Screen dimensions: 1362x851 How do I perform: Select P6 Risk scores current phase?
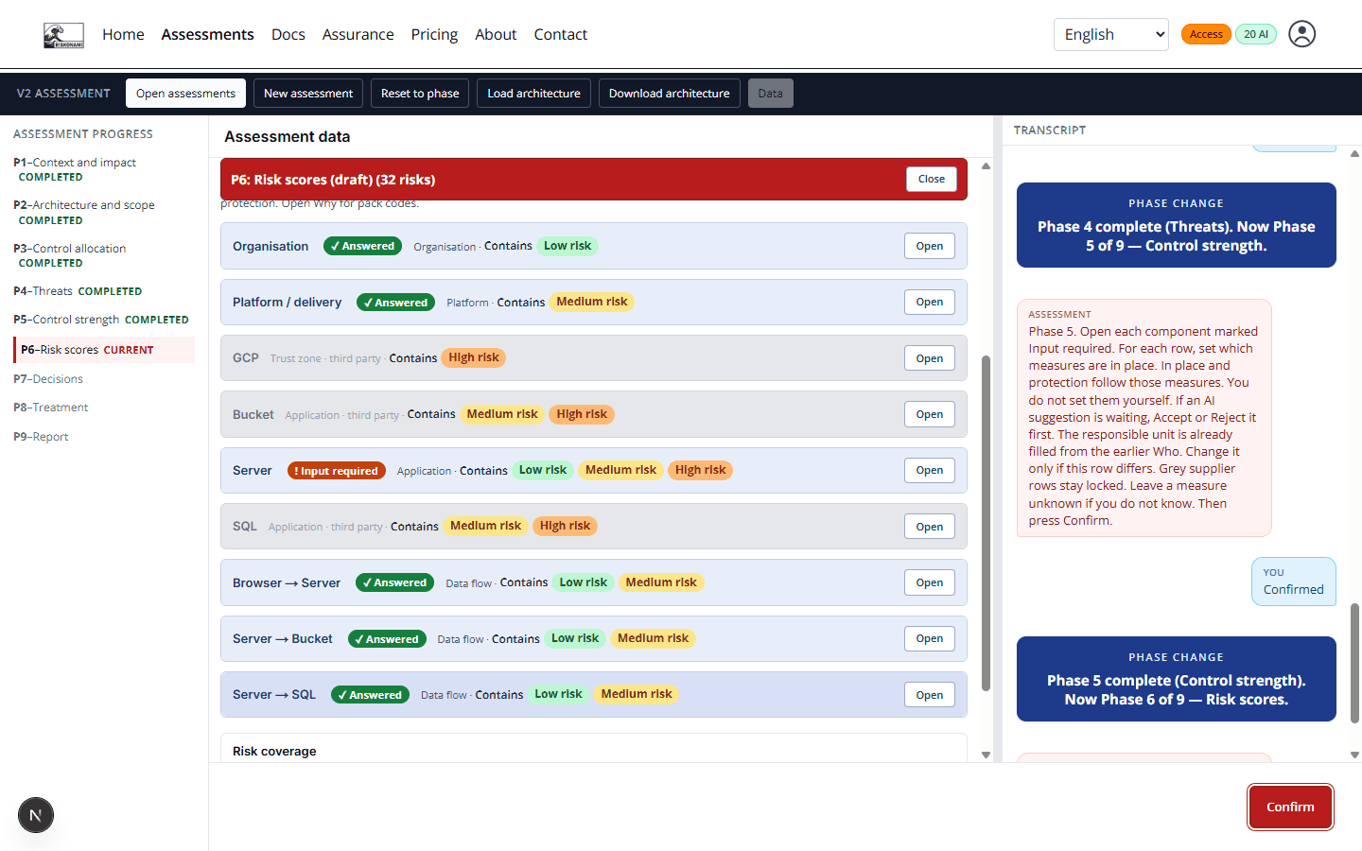coord(104,350)
